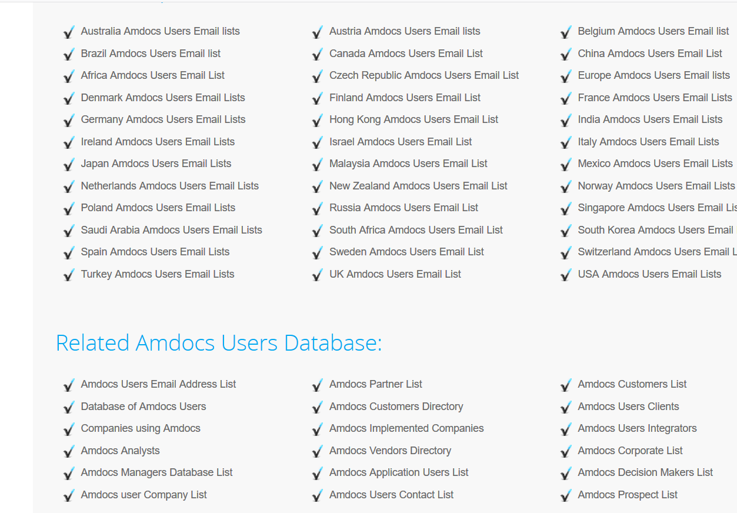Open 'Amdocs Managers Database List'

click(156, 472)
